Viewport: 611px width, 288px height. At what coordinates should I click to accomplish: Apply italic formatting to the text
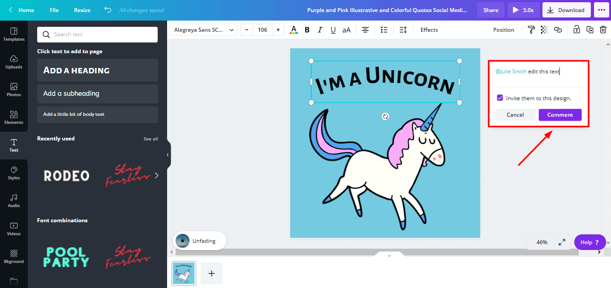[x=320, y=30]
